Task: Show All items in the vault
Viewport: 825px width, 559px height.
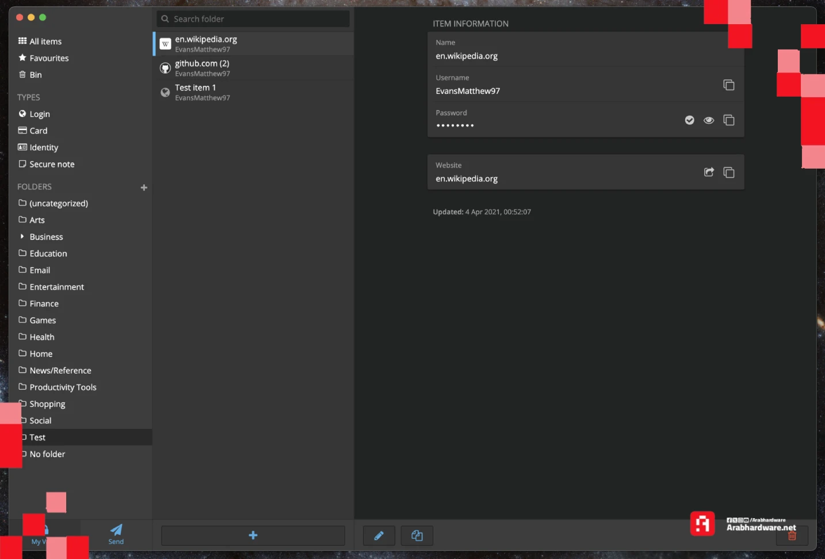Action: pos(45,41)
